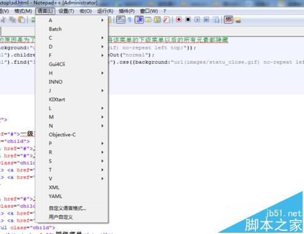Save the recorded macro icon
Viewport: 304px width, 234px height.
click(216, 20)
